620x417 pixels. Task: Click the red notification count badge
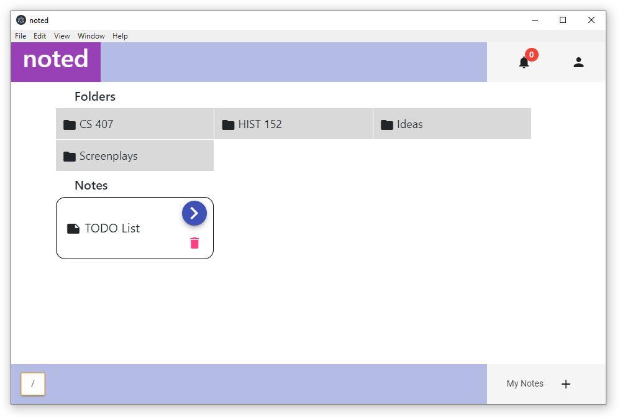click(531, 55)
